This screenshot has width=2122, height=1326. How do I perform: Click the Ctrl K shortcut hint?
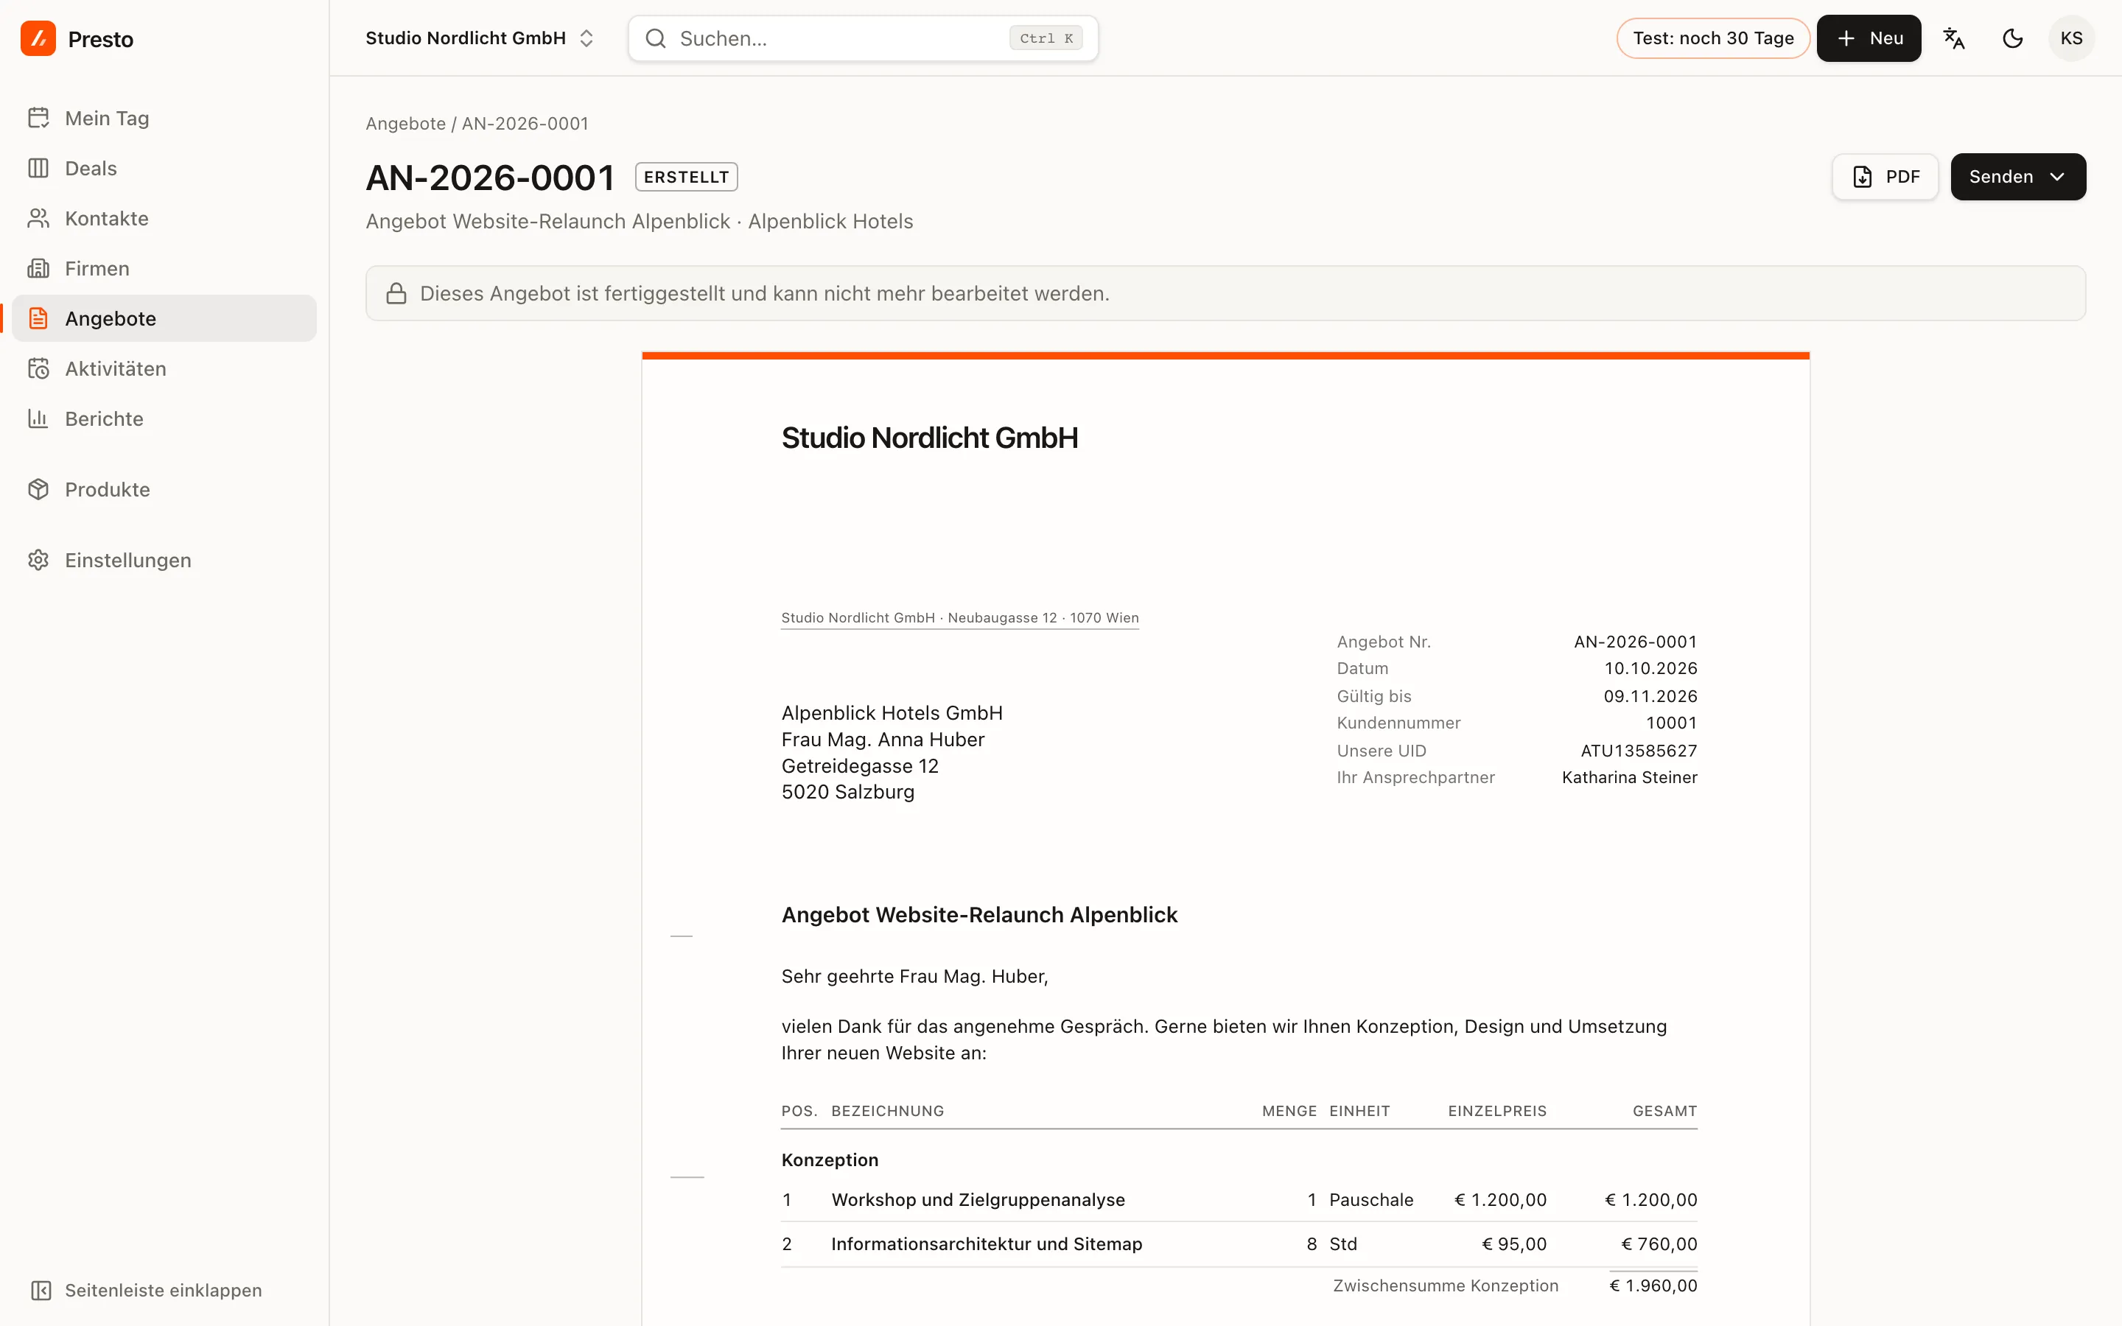click(x=1046, y=38)
